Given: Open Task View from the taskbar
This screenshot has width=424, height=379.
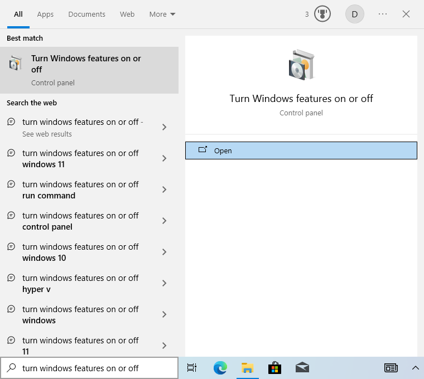Looking at the screenshot, I should pos(192,368).
